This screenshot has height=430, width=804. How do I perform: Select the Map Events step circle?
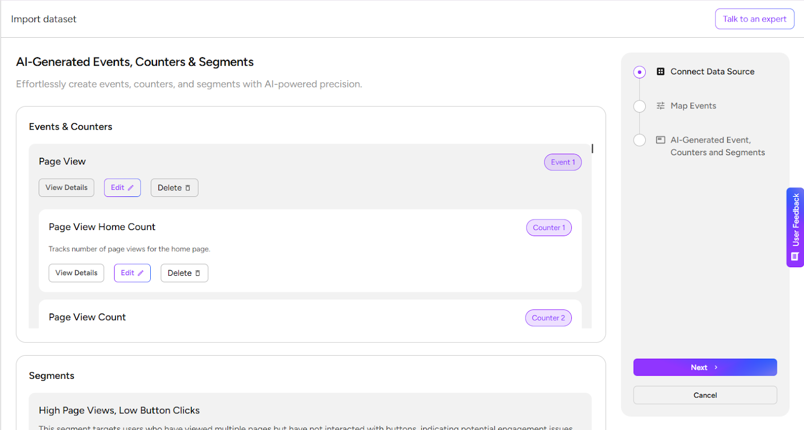pos(640,106)
